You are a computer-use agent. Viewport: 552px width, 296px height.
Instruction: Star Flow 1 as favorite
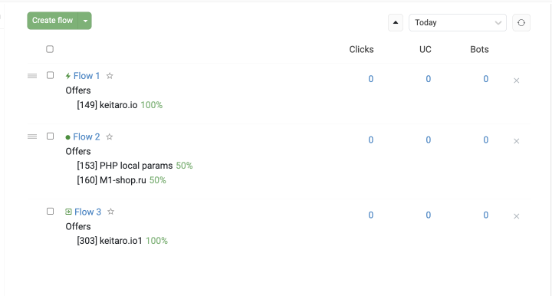(x=110, y=76)
